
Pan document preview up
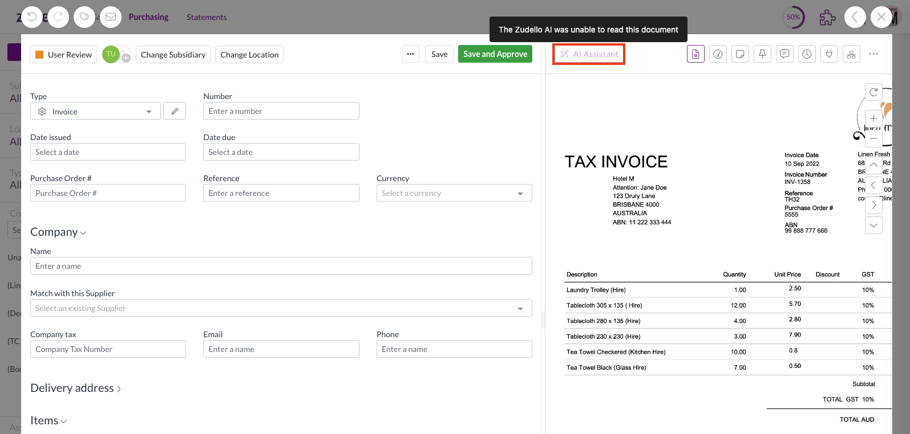click(x=873, y=165)
